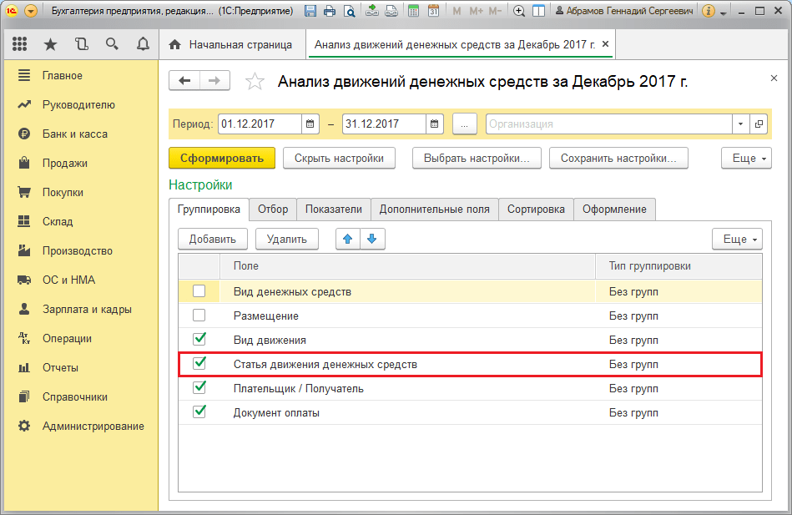Switch to the Отбор tab

(x=273, y=210)
